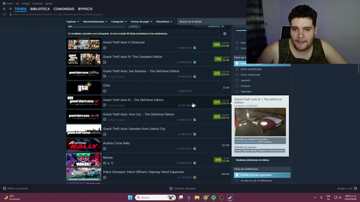Image resolution: width=360 pixels, height=202 pixels.
Task: Expand the Recomendaciones dropdown
Action: [x=95, y=22]
